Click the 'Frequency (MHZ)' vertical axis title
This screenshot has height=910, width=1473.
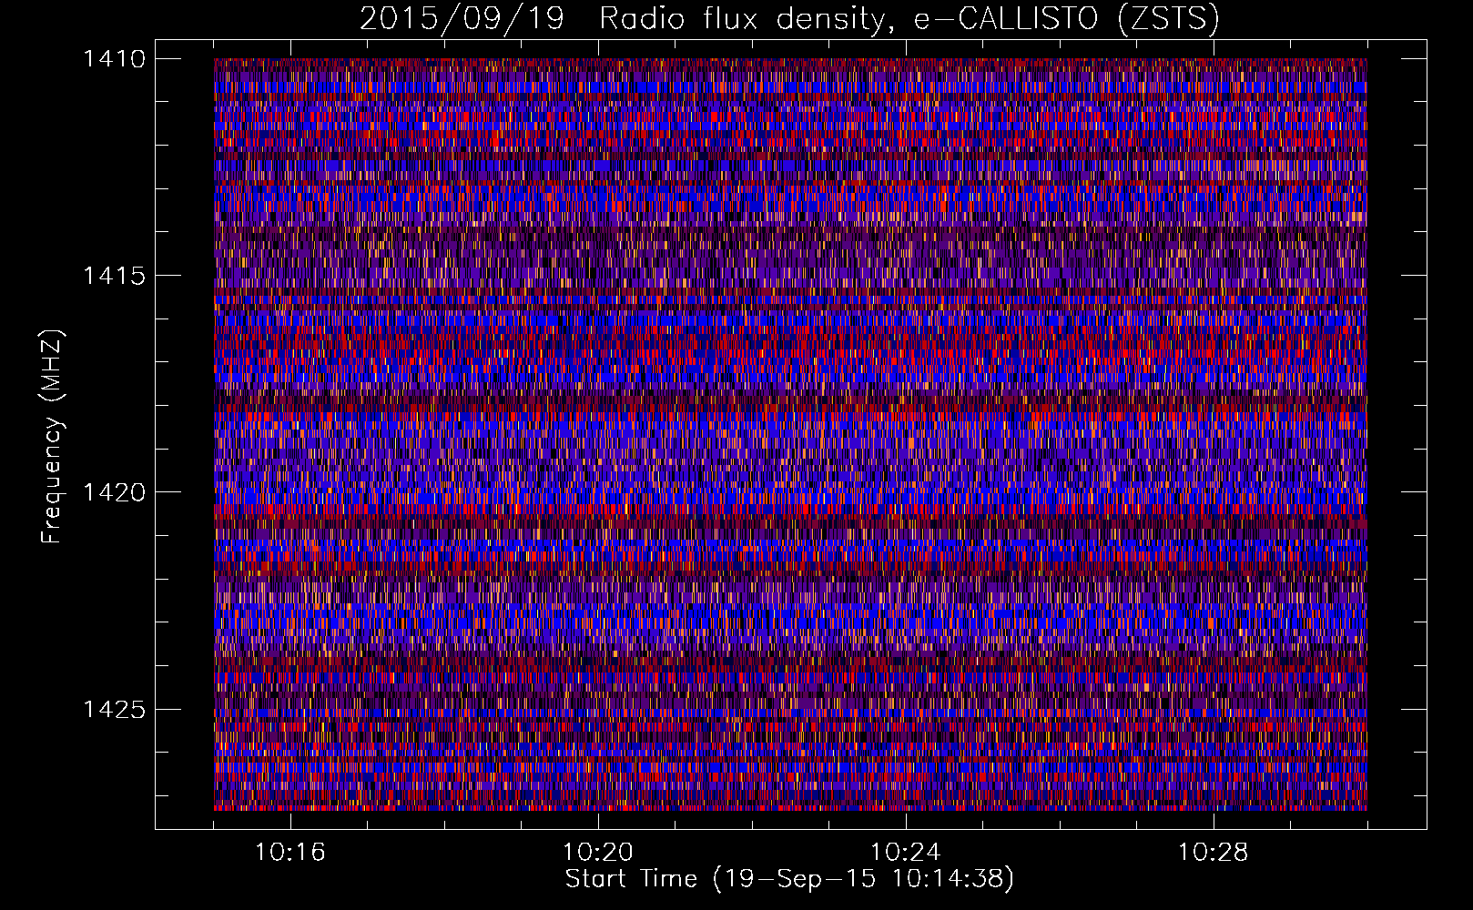click(x=53, y=437)
